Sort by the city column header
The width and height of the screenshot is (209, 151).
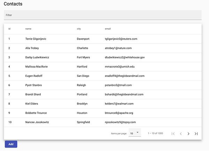[79, 29]
